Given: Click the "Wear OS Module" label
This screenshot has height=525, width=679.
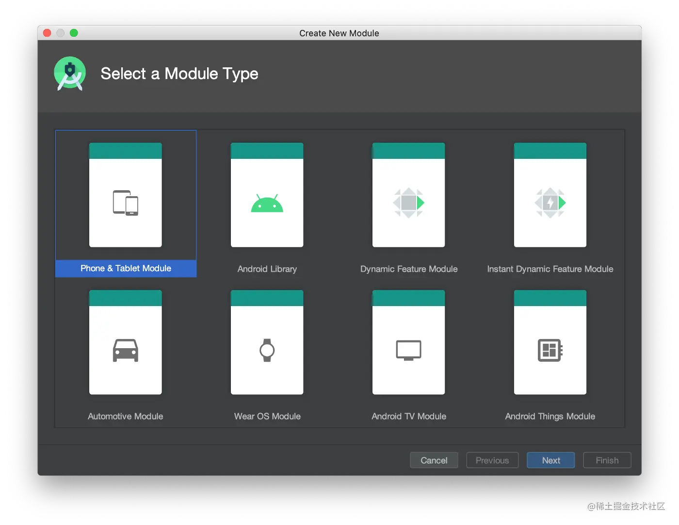Looking at the screenshot, I should pos(267,416).
